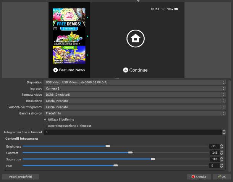
Task: Open the Risoluzione dropdown
Action: [x=134, y=101]
